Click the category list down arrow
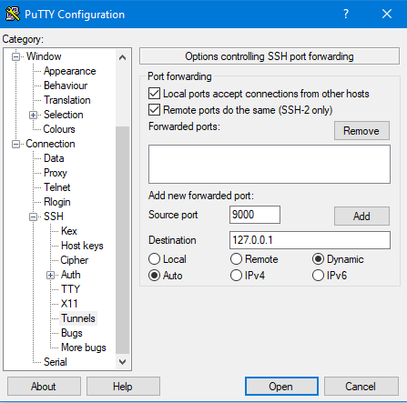This screenshot has width=407, height=403. (x=122, y=362)
